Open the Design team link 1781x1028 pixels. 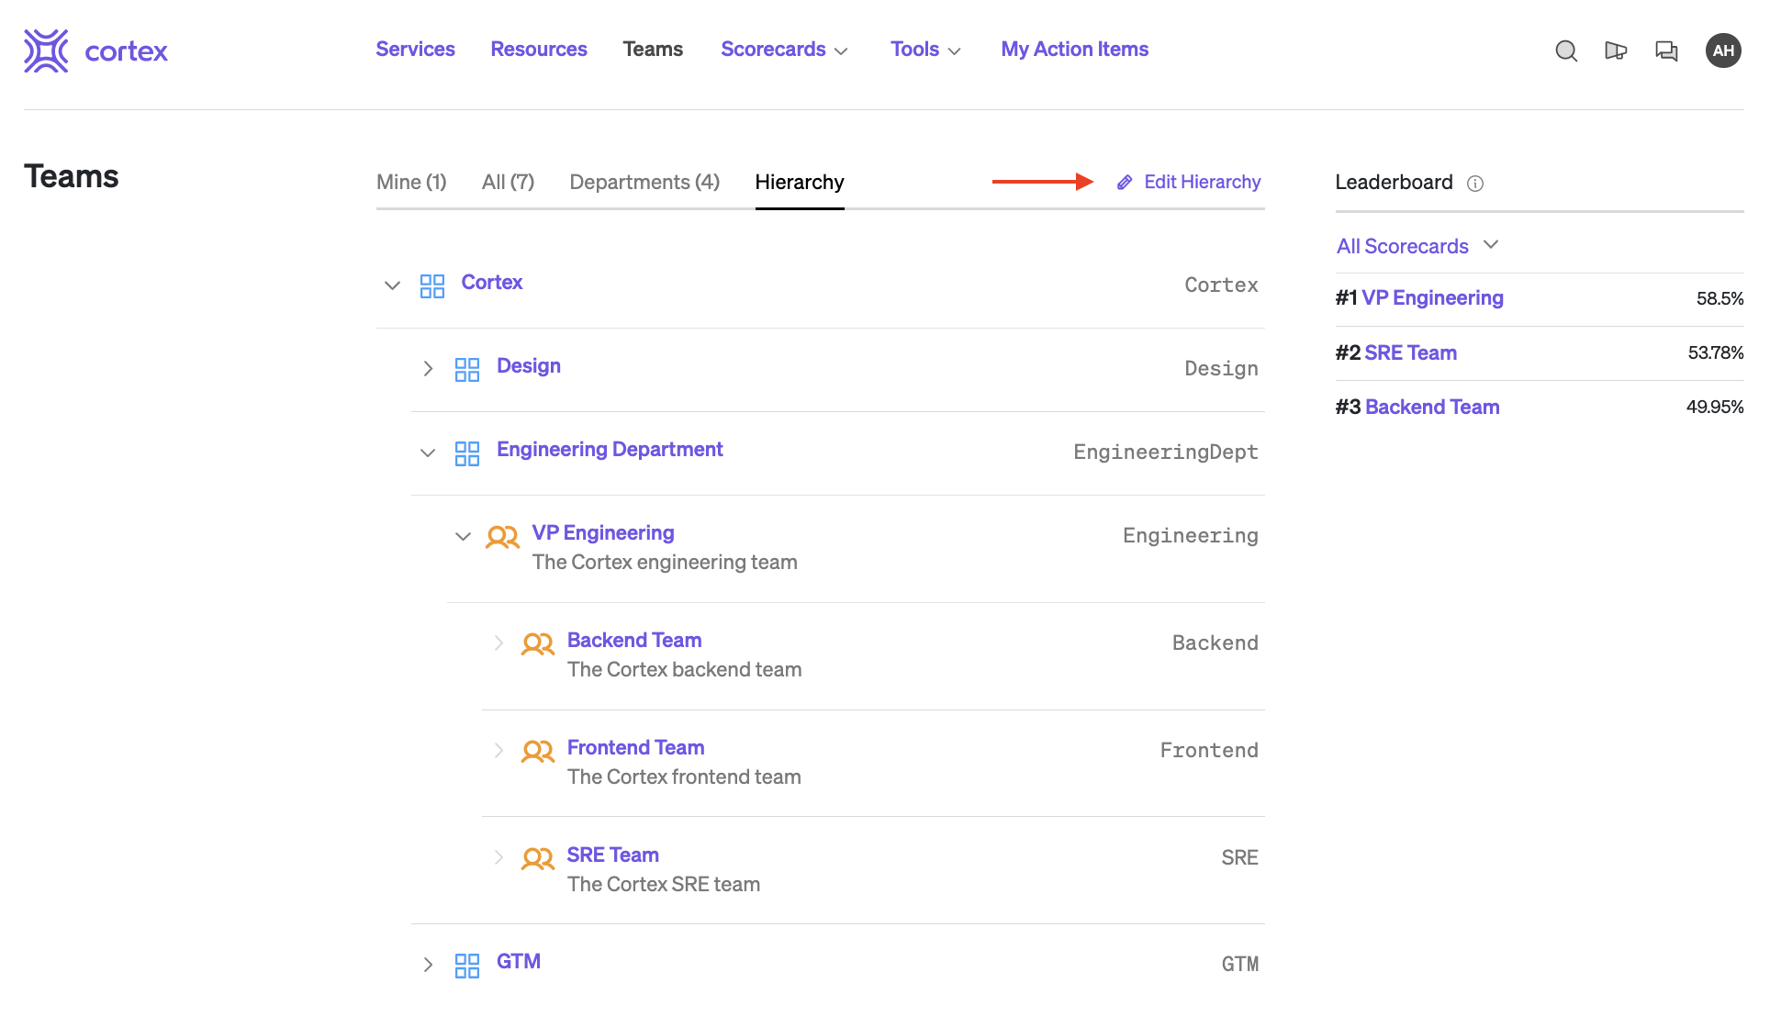click(x=529, y=366)
